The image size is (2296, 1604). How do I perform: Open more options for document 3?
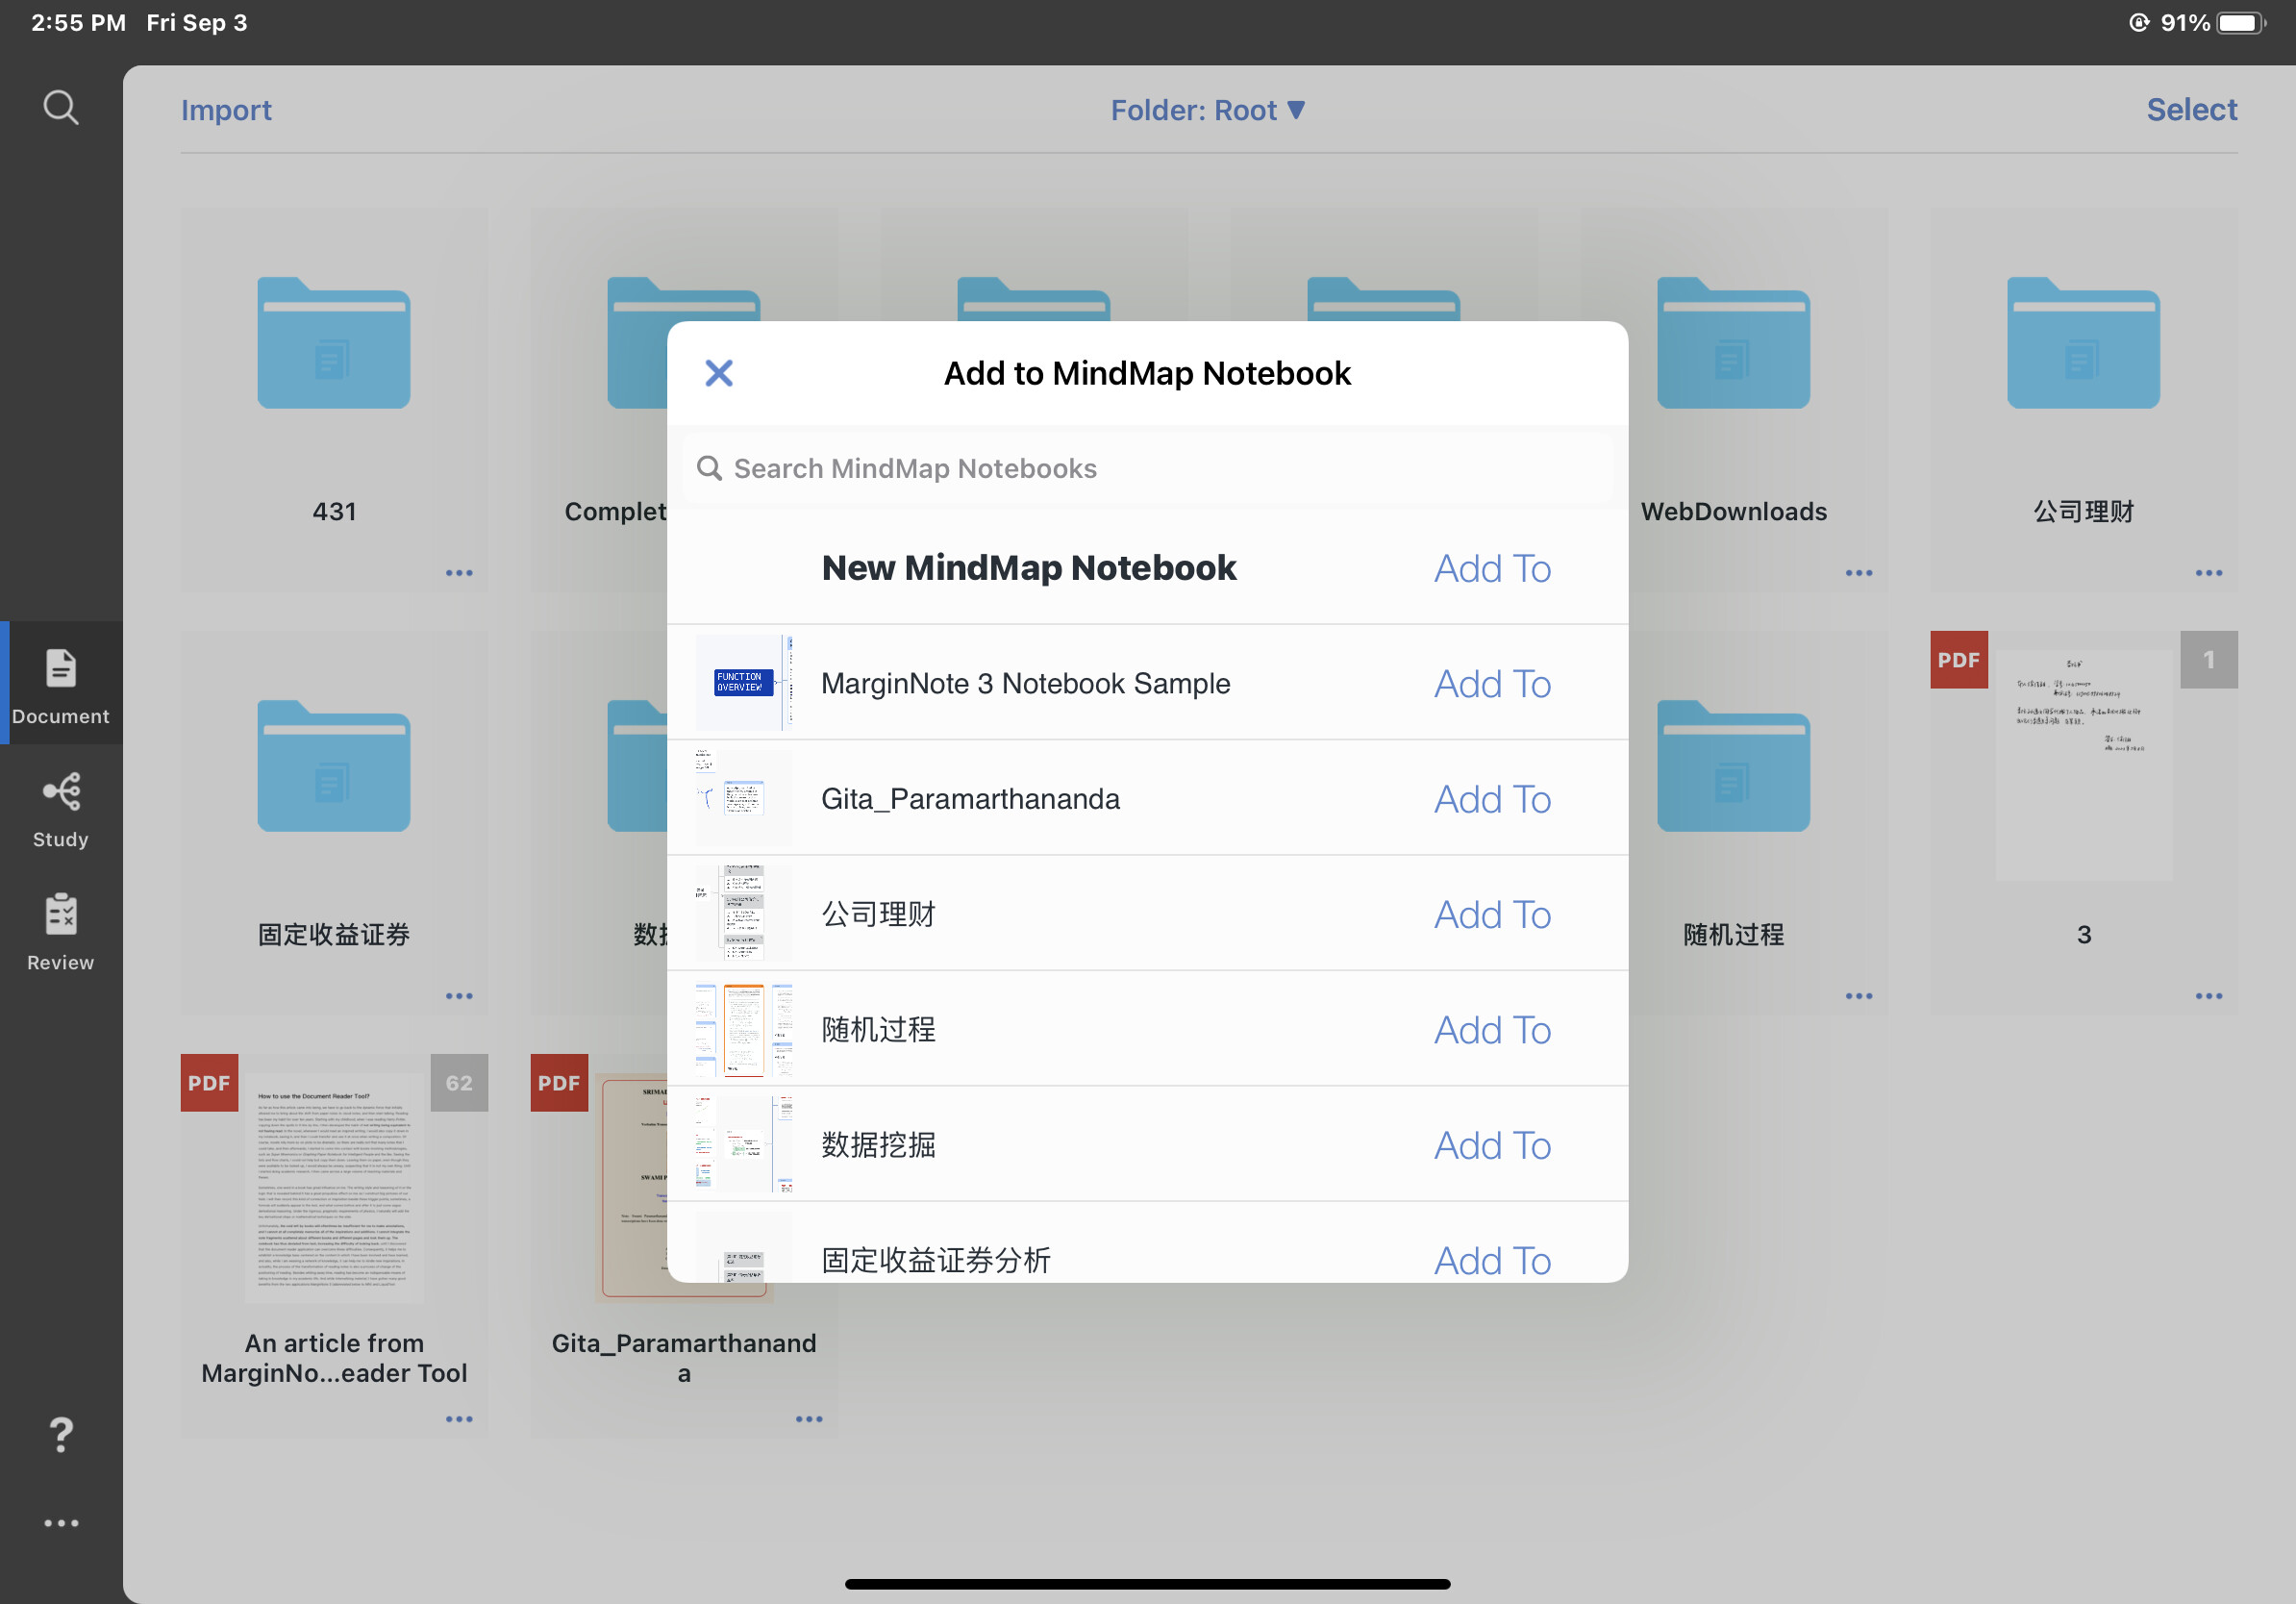click(2208, 996)
